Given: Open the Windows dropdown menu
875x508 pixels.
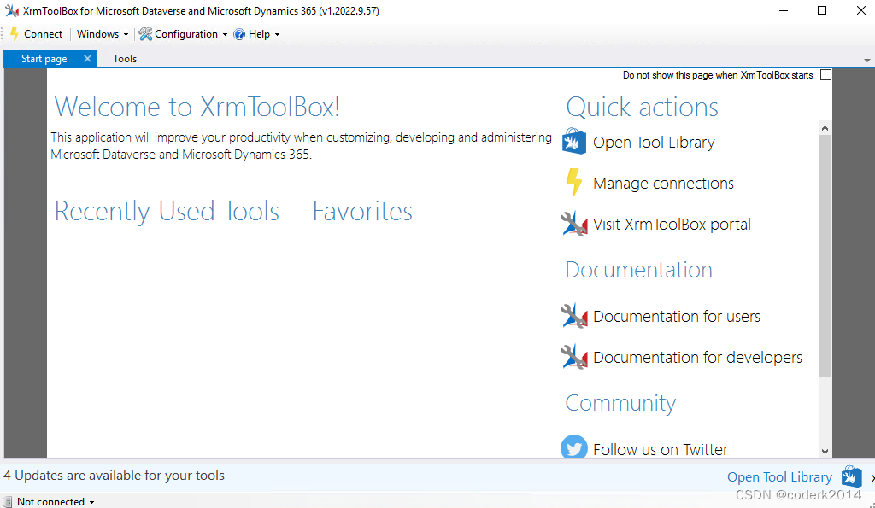Looking at the screenshot, I should [103, 34].
